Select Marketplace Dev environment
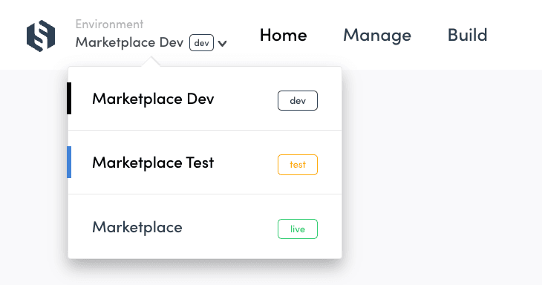Viewport: 542px width, 285px height. [x=205, y=99]
